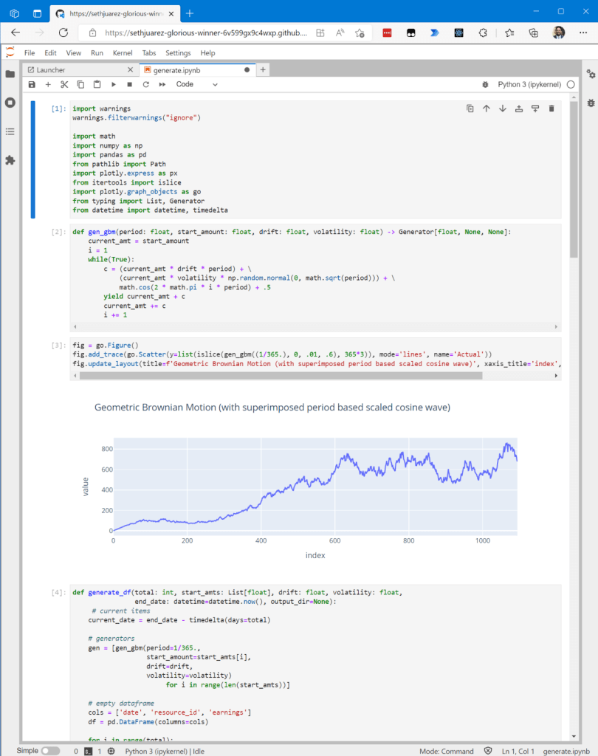Run the selected cell
This screenshot has width=598, height=756.
coord(114,85)
